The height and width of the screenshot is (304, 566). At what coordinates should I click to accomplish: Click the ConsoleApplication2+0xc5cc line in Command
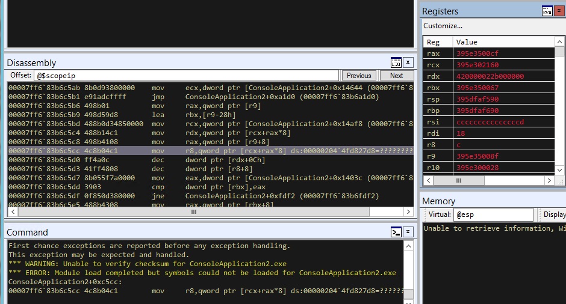coord(66,282)
